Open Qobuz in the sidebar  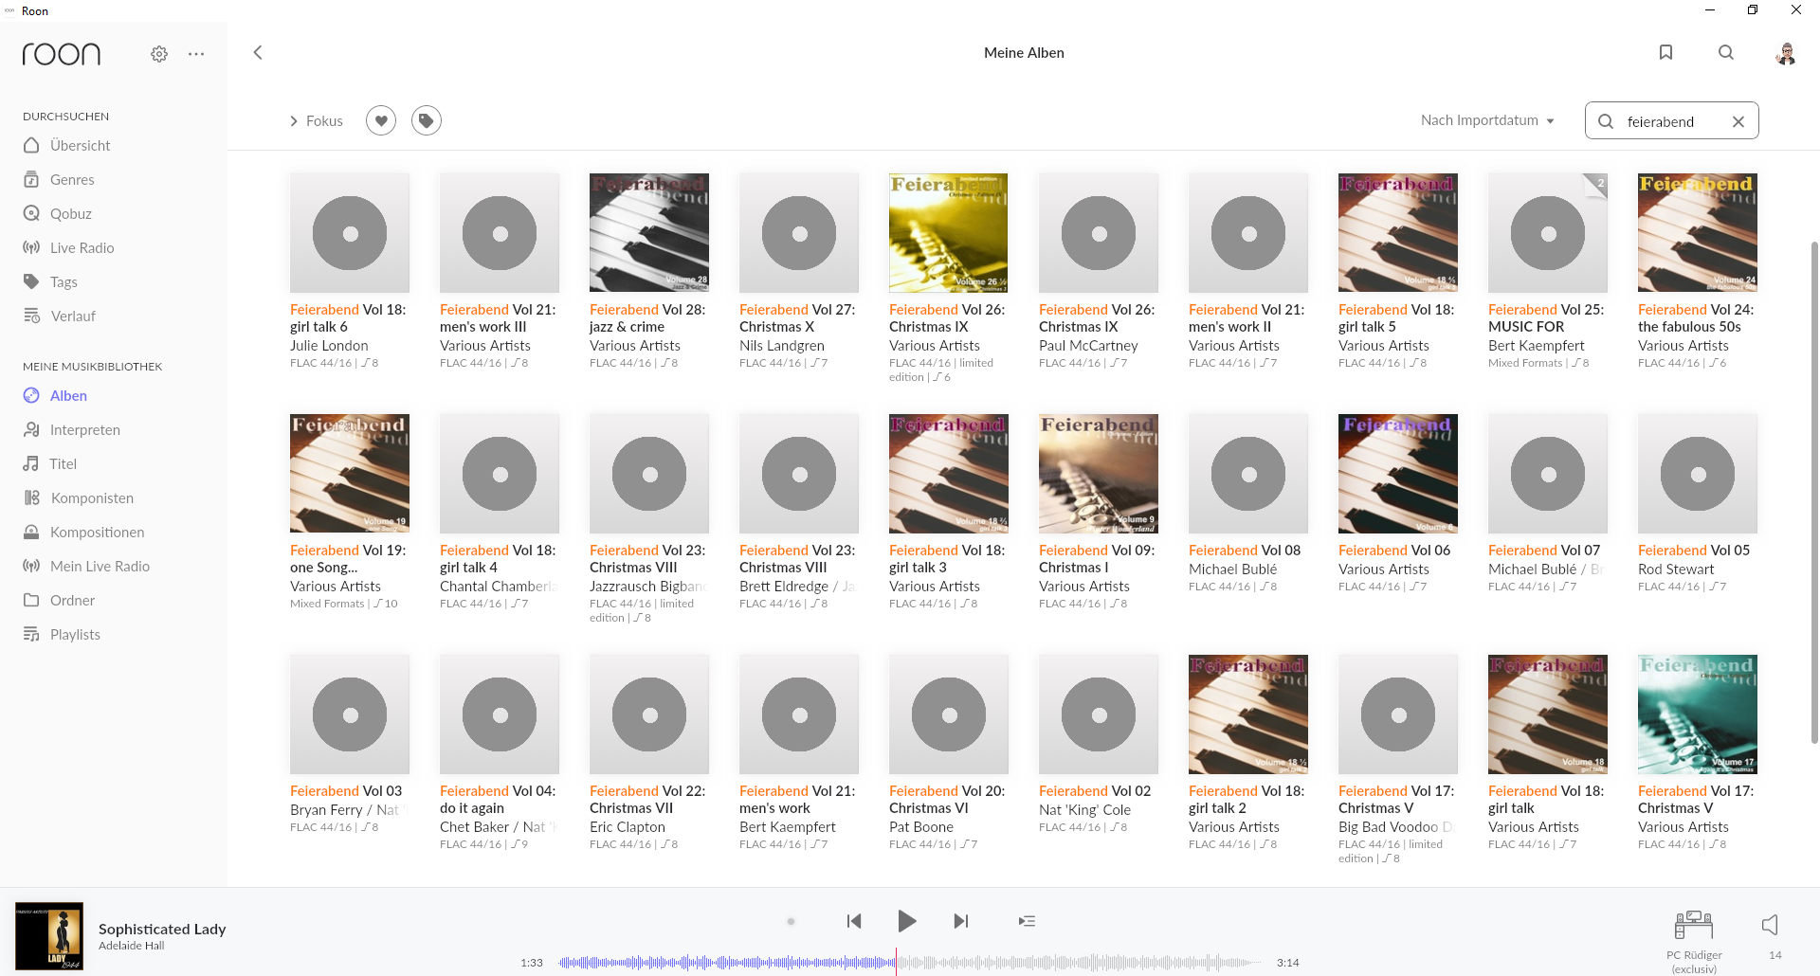click(x=71, y=213)
